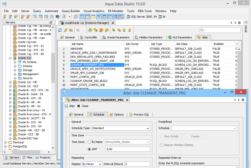Click the print icon in Instance Manager toolbar
Viewport: 251px width, 168px height.
click(x=71, y=30)
